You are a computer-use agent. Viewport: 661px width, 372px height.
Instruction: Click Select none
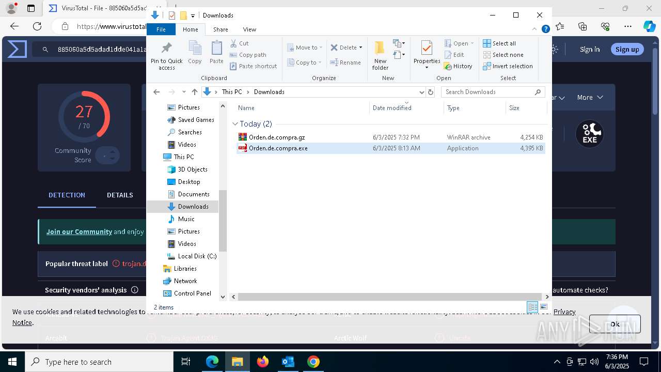[x=503, y=55]
